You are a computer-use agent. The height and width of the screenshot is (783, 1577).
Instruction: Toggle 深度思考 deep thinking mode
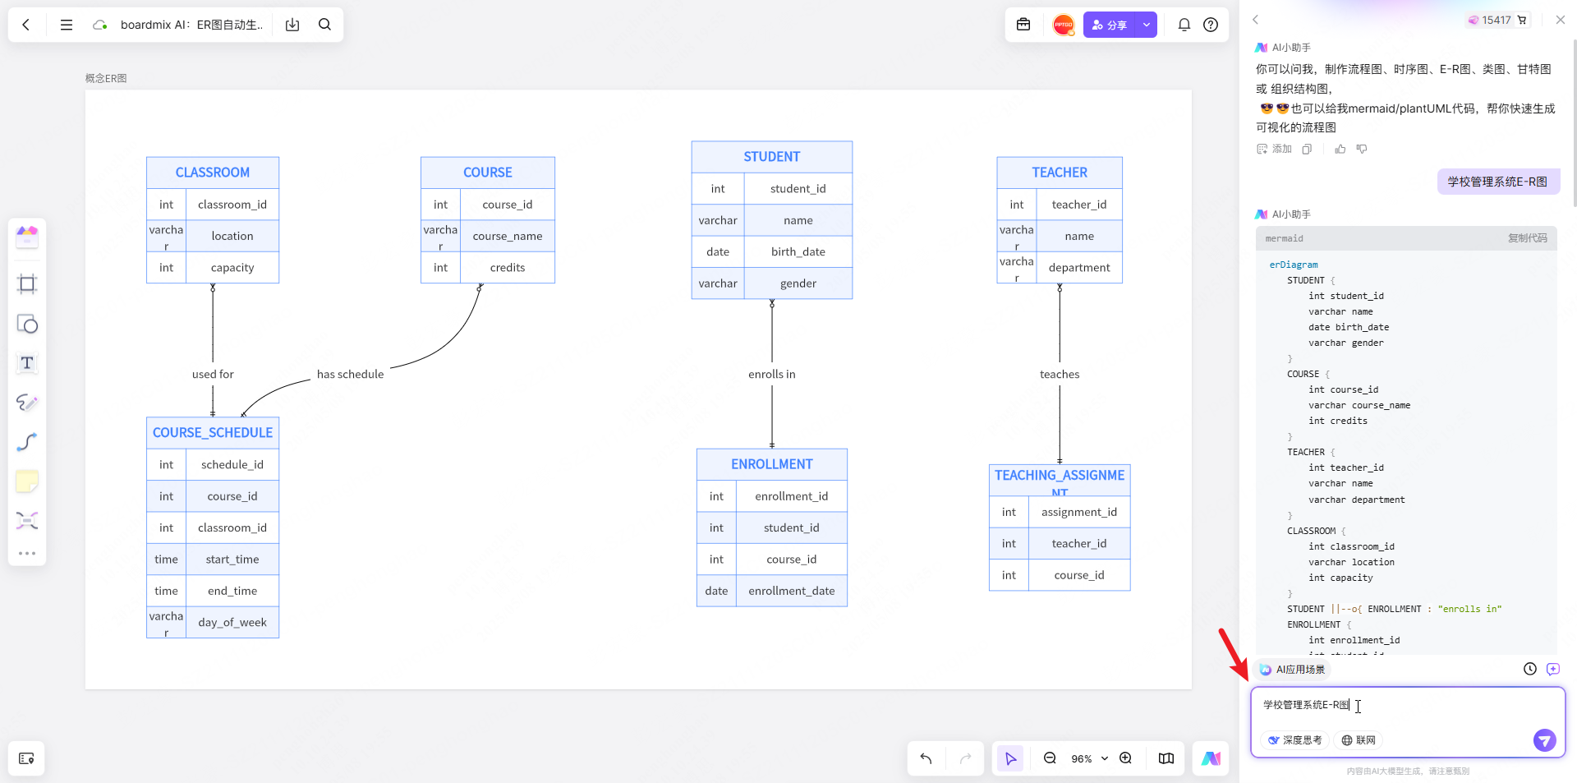click(1295, 740)
